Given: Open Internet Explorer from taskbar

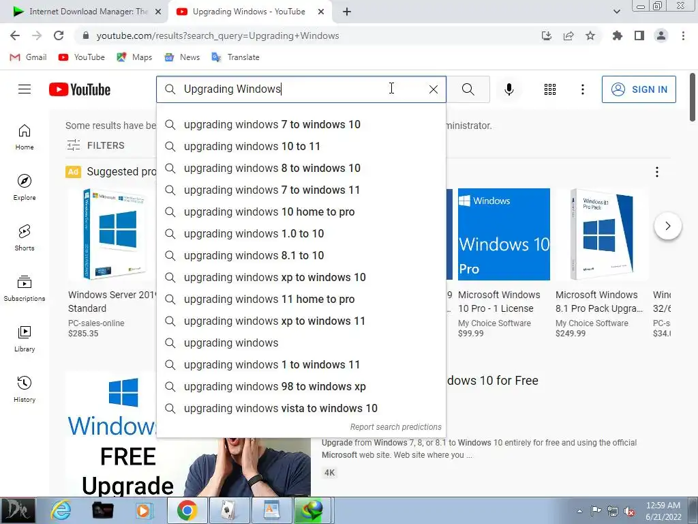Looking at the screenshot, I should click(x=61, y=510).
